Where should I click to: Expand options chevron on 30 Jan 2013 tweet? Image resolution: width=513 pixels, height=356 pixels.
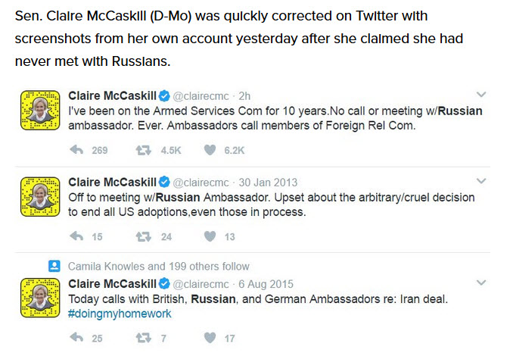[x=481, y=181]
